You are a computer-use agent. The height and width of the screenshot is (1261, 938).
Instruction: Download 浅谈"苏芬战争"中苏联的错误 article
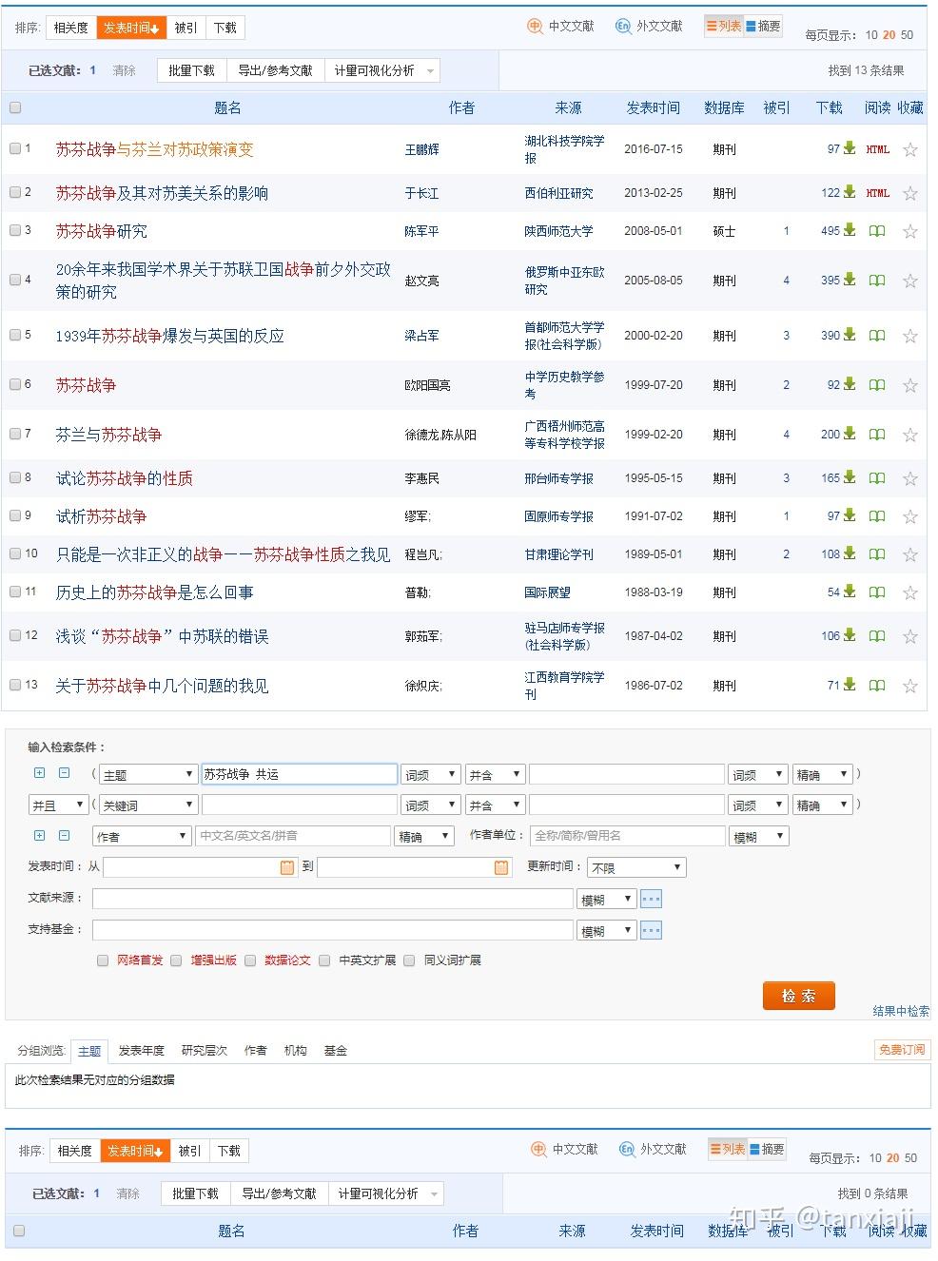click(850, 635)
